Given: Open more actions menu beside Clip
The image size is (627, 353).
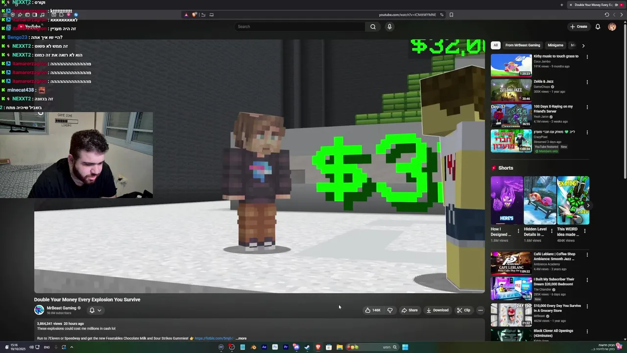Looking at the screenshot, I should tap(481, 310).
